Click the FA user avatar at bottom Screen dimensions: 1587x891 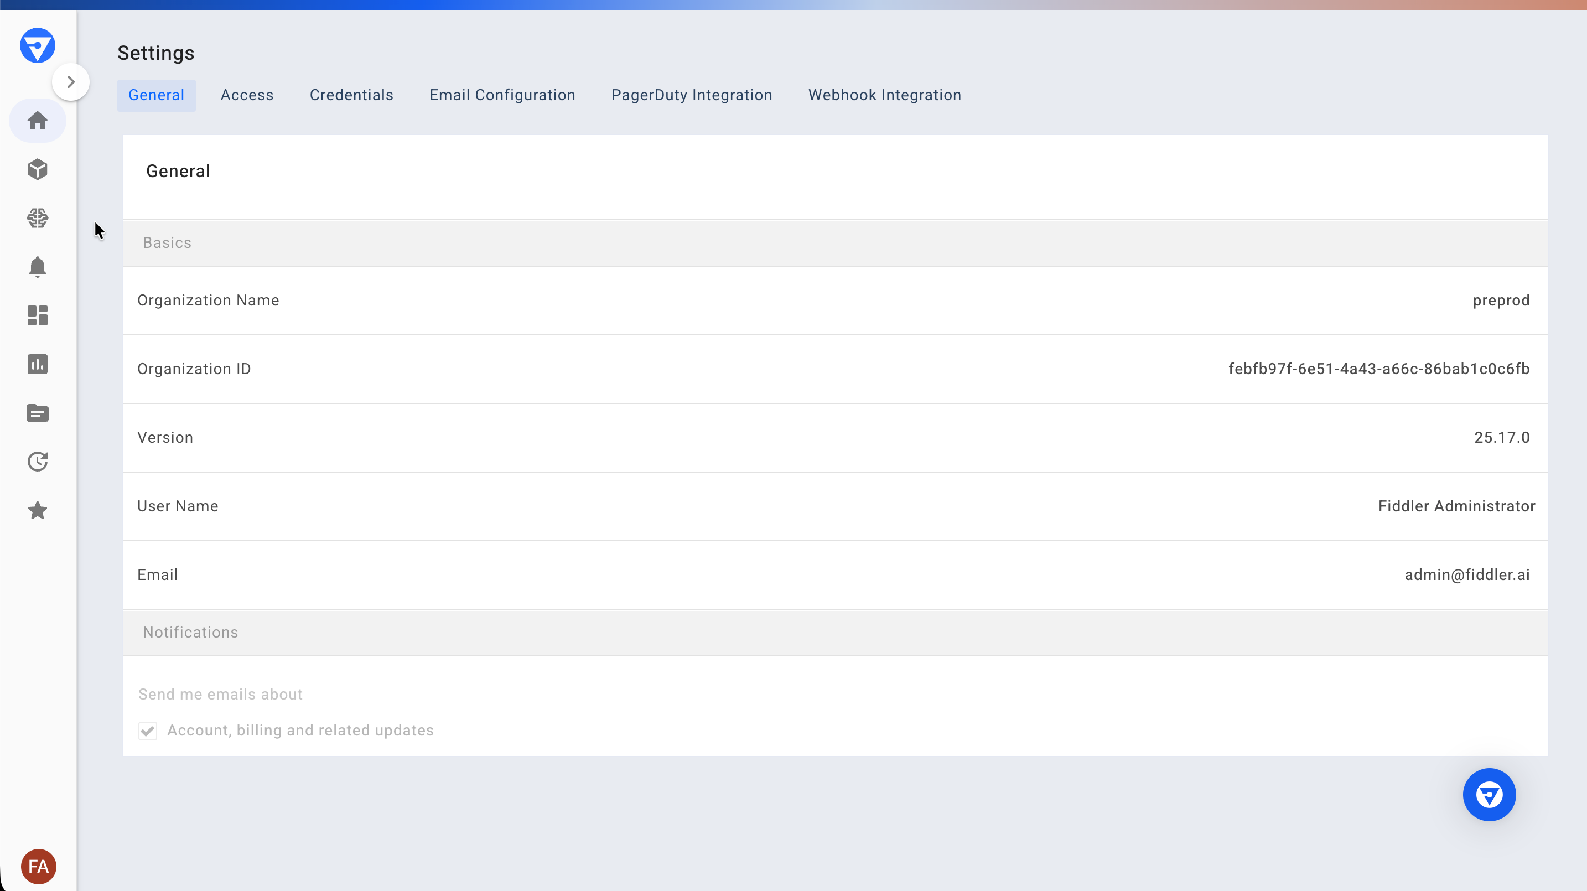(x=38, y=866)
